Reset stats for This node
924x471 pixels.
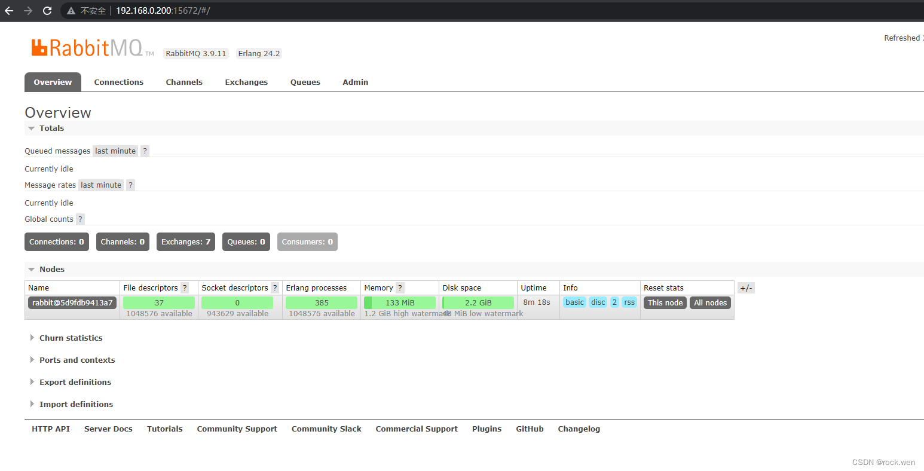click(665, 303)
